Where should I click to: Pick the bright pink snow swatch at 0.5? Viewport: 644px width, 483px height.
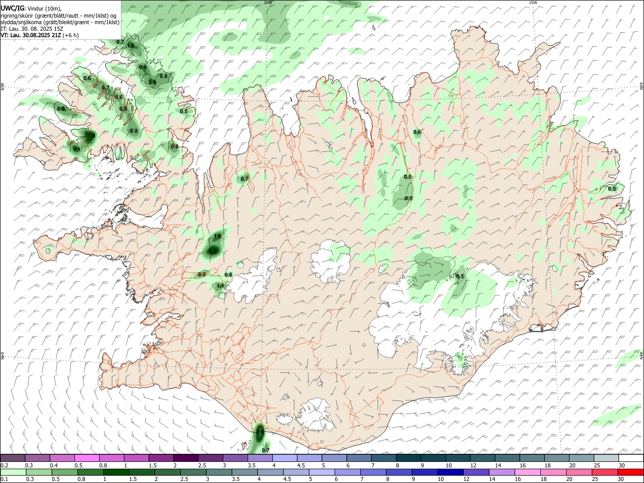(87, 458)
